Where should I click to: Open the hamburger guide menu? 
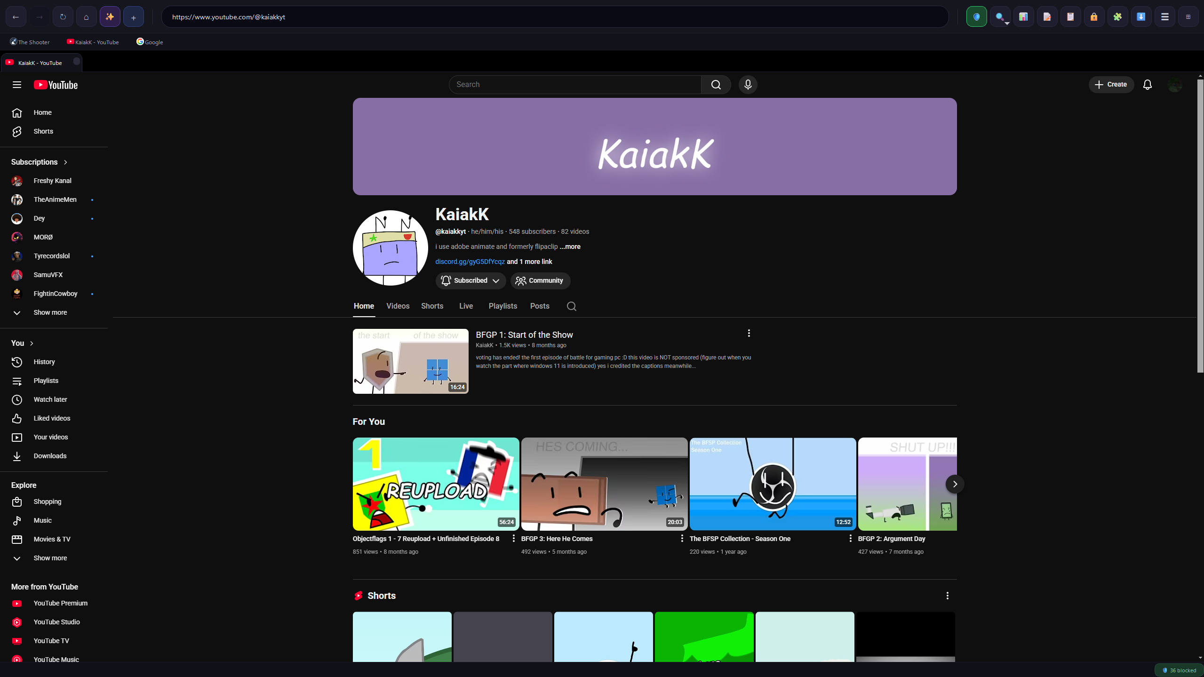tap(17, 85)
